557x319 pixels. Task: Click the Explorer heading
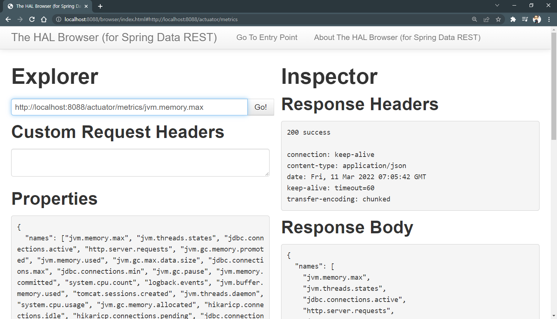tap(55, 76)
